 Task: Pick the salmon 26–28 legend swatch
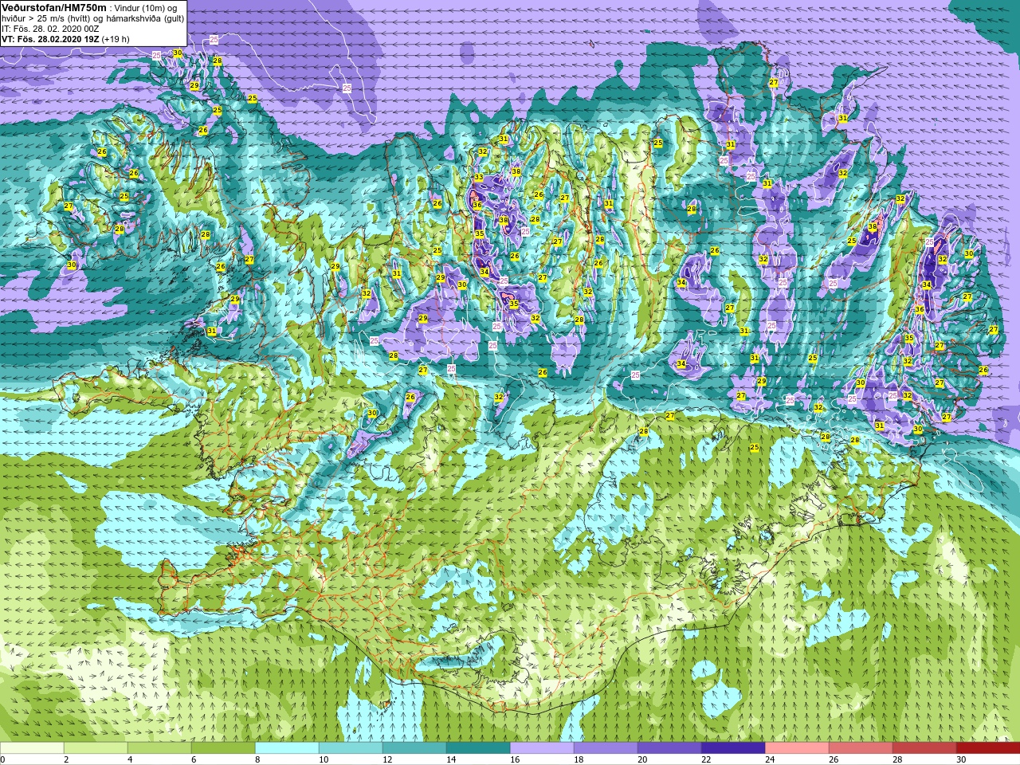coord(861,748)
